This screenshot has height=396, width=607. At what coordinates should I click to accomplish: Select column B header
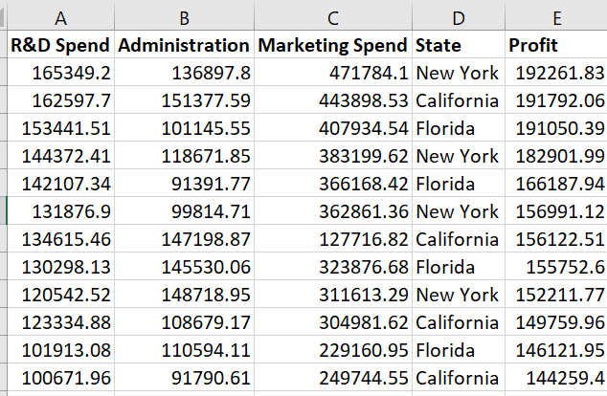tap(184, 17)
